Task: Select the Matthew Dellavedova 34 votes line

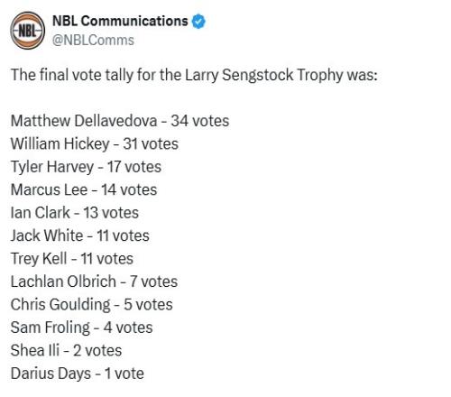Action: (120, 121)
